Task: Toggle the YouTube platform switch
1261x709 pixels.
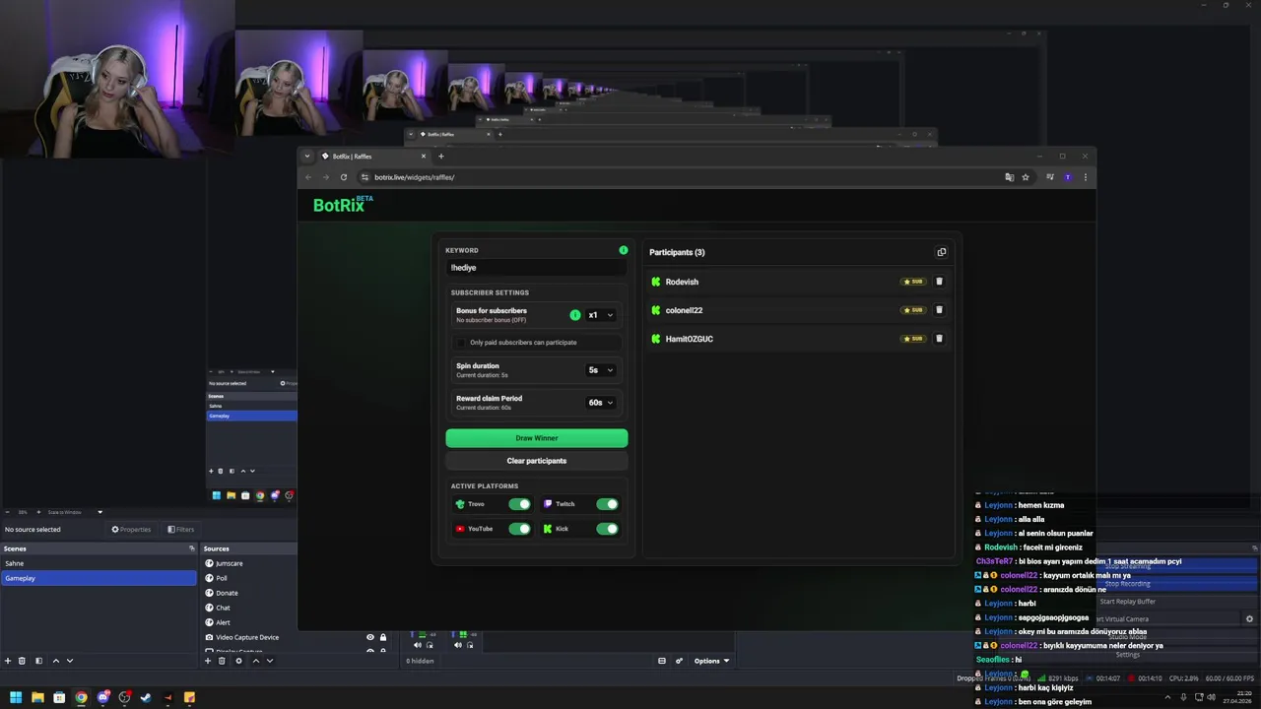Action: coord(519,529)
